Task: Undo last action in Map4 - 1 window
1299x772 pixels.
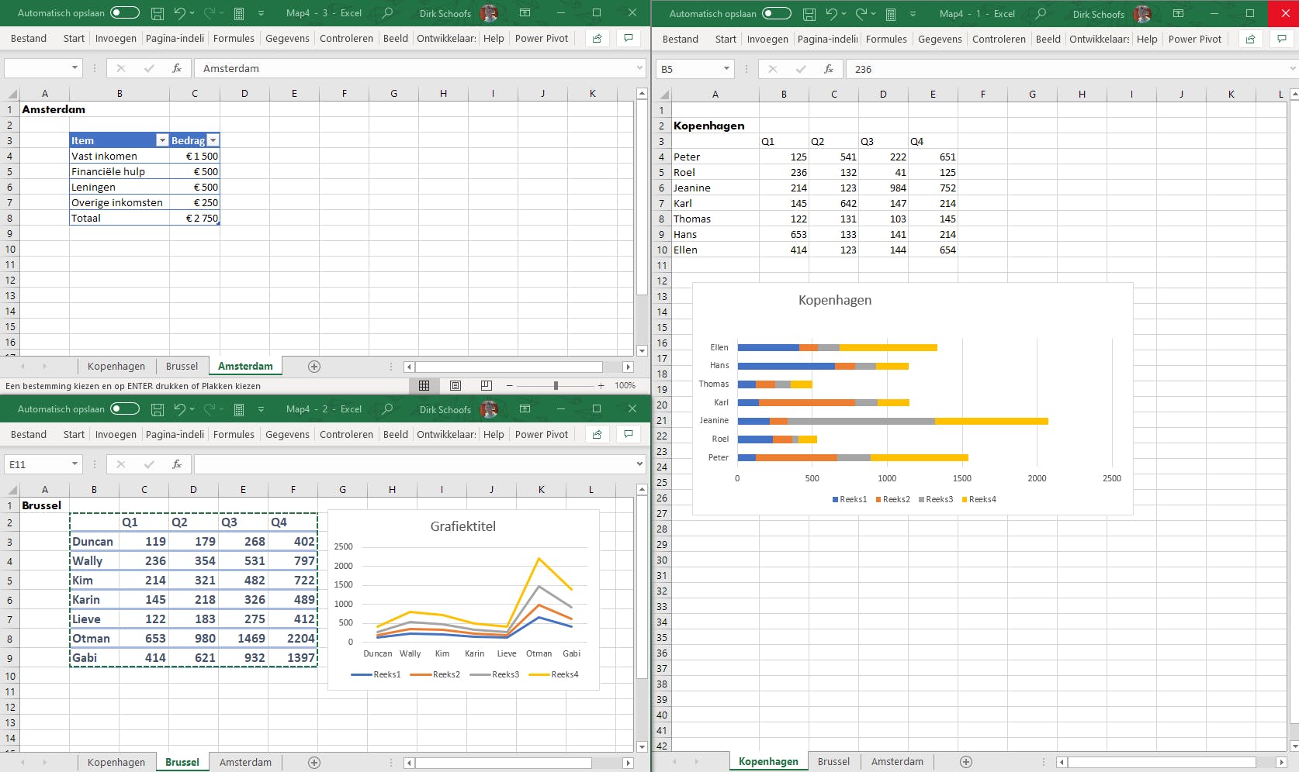Action: (x=832, y=14)
